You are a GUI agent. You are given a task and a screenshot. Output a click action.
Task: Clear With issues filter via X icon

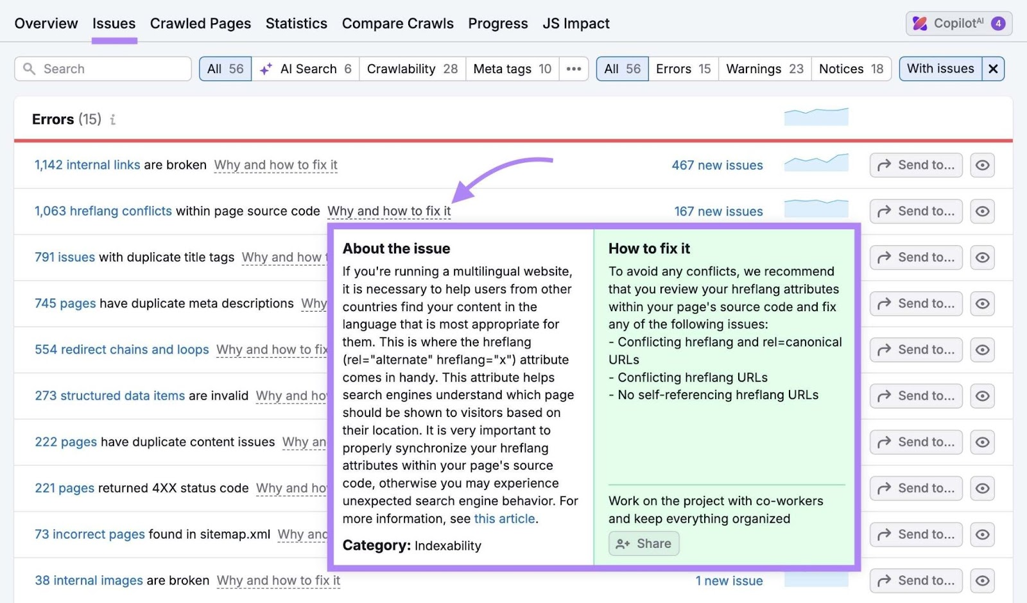(993, 69)
